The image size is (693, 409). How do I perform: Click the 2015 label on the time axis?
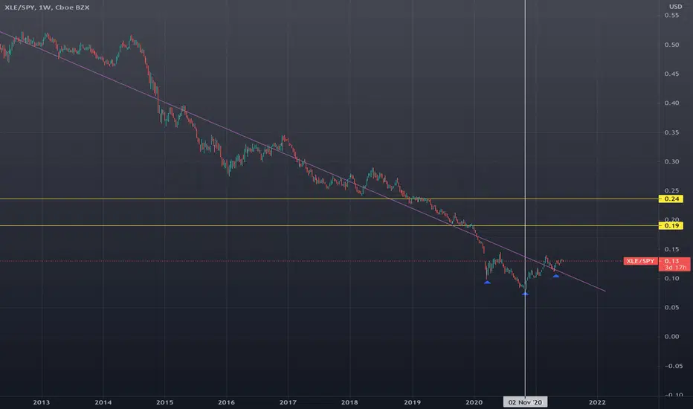[165, 402]
